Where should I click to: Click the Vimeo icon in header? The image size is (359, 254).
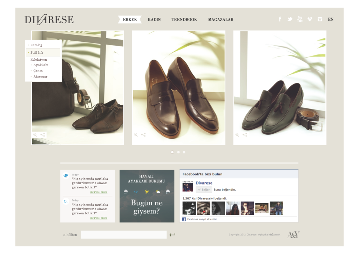tap(310, 19)
